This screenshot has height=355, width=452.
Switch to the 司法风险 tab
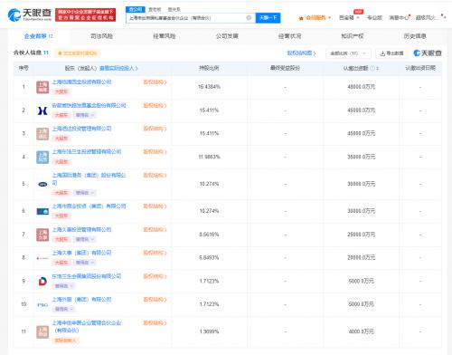point(101,36)
